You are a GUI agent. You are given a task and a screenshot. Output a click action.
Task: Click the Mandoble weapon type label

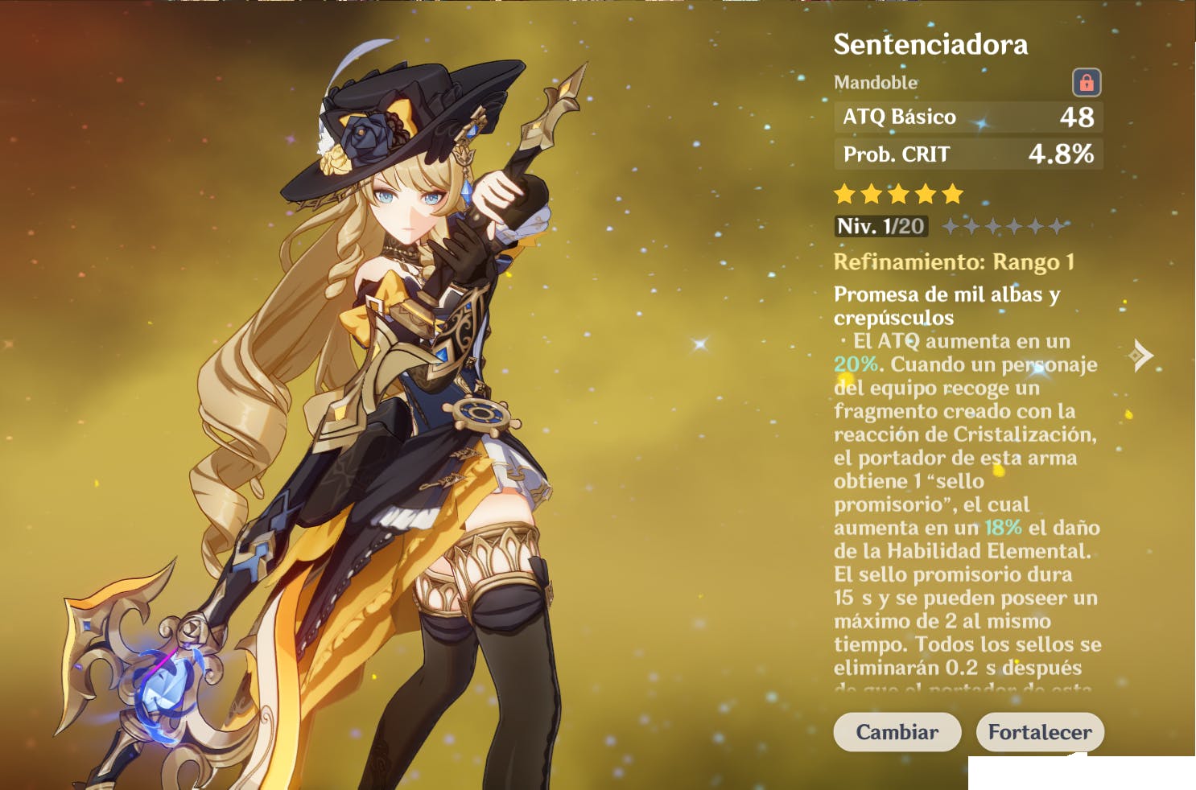tap(876, 82)
